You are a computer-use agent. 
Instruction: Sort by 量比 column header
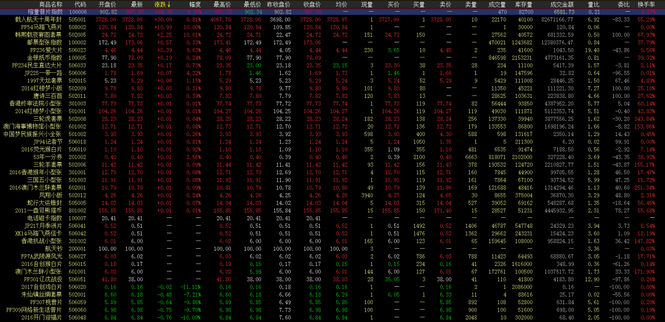[x=592, y=5]
